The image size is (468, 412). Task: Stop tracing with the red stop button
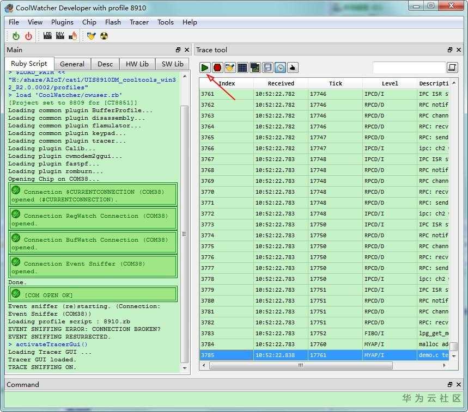[217, 67]
